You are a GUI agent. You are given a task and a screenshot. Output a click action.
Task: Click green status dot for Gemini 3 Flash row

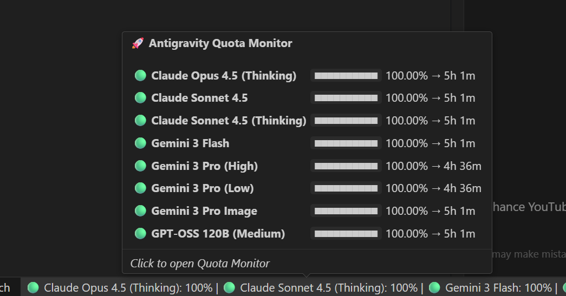pos(140,143)
